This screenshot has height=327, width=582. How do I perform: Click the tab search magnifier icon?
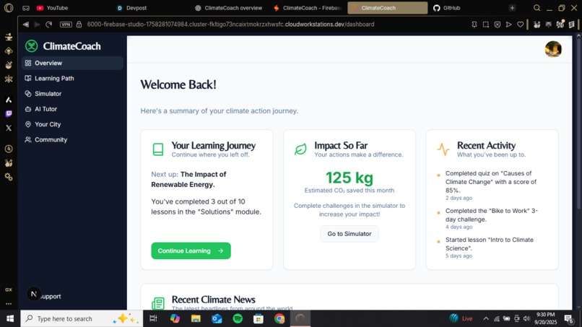(537, 8)
